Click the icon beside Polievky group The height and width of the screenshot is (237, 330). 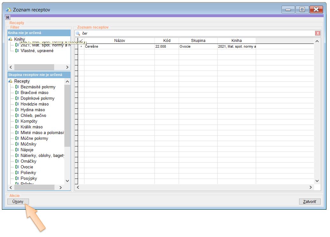(17, 173)
